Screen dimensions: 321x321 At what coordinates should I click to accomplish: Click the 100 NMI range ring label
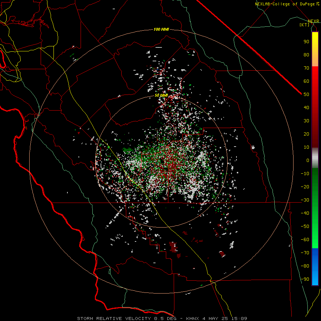click(x=161, y=30)
